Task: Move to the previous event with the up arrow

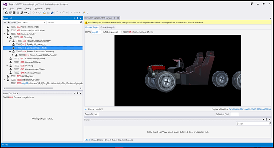Action: click(5, 22)
